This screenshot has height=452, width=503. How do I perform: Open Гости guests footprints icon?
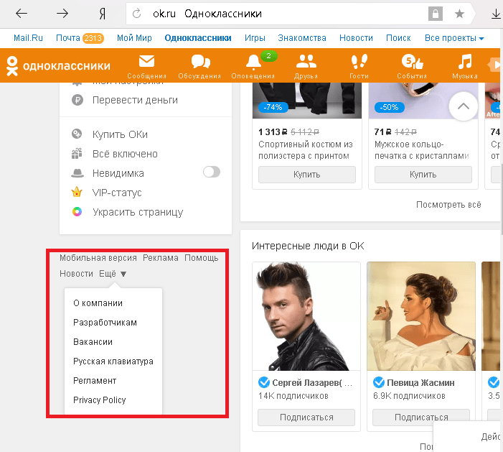coord(358,63)
